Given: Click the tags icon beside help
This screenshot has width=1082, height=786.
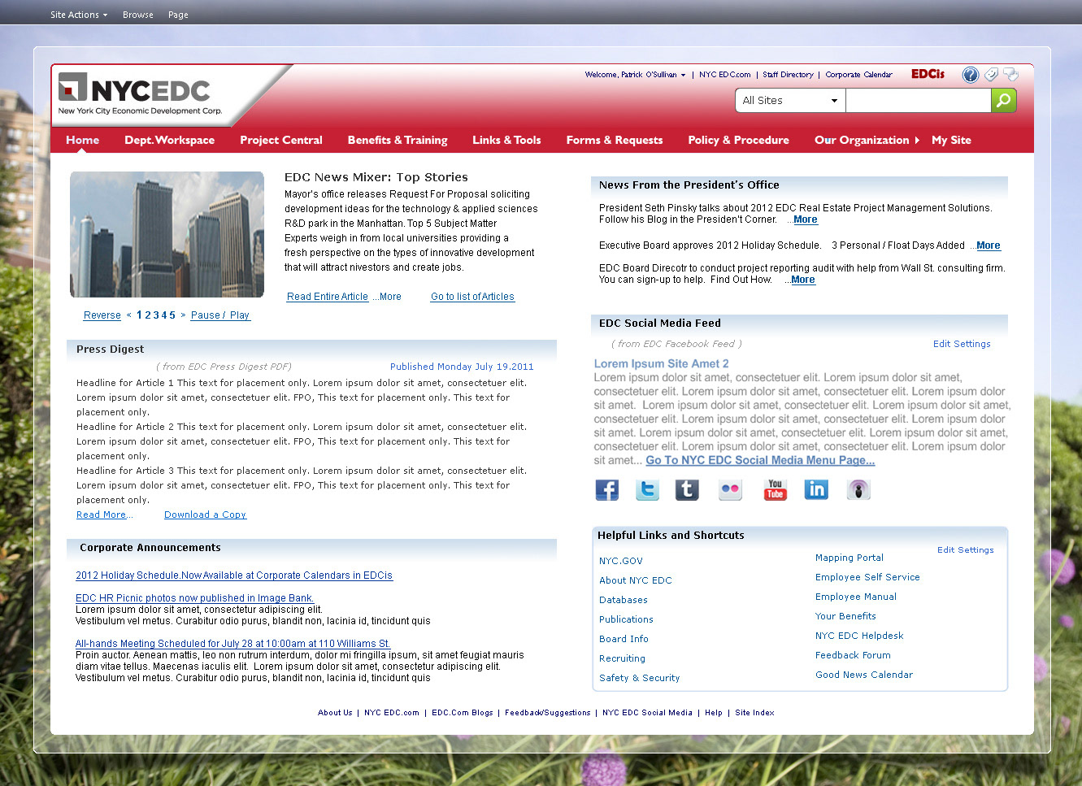Looking at the screenshot, I should pos(991,75).
